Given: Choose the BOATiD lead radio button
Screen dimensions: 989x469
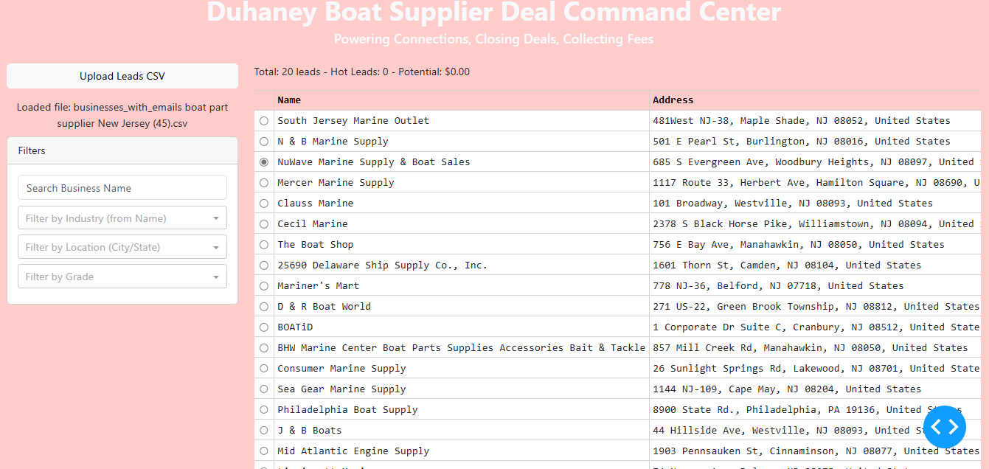Looking at the screenshot, I should [x=264, y=327].
